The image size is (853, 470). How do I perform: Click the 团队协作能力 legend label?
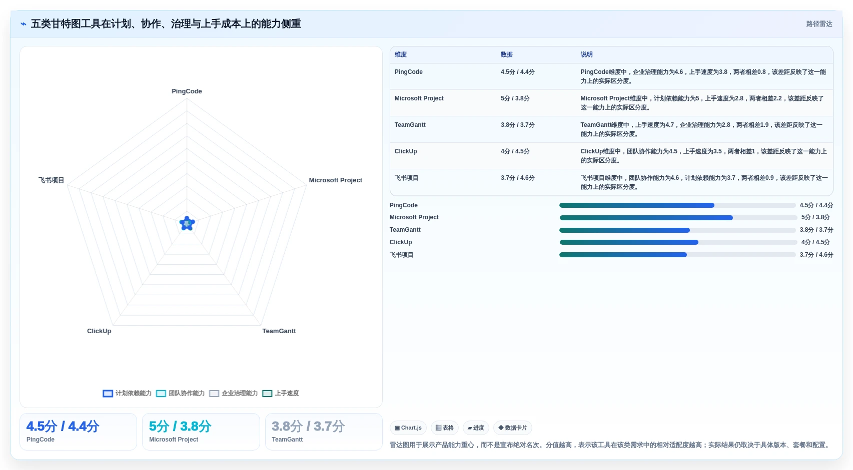pos(187,394)
